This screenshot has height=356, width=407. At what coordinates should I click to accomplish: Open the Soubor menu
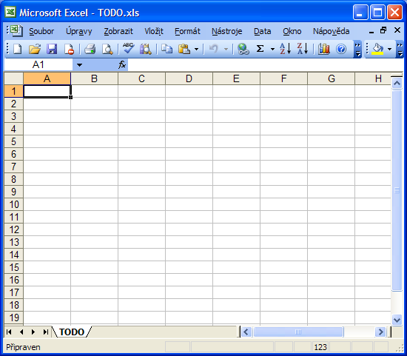(41, 31)
